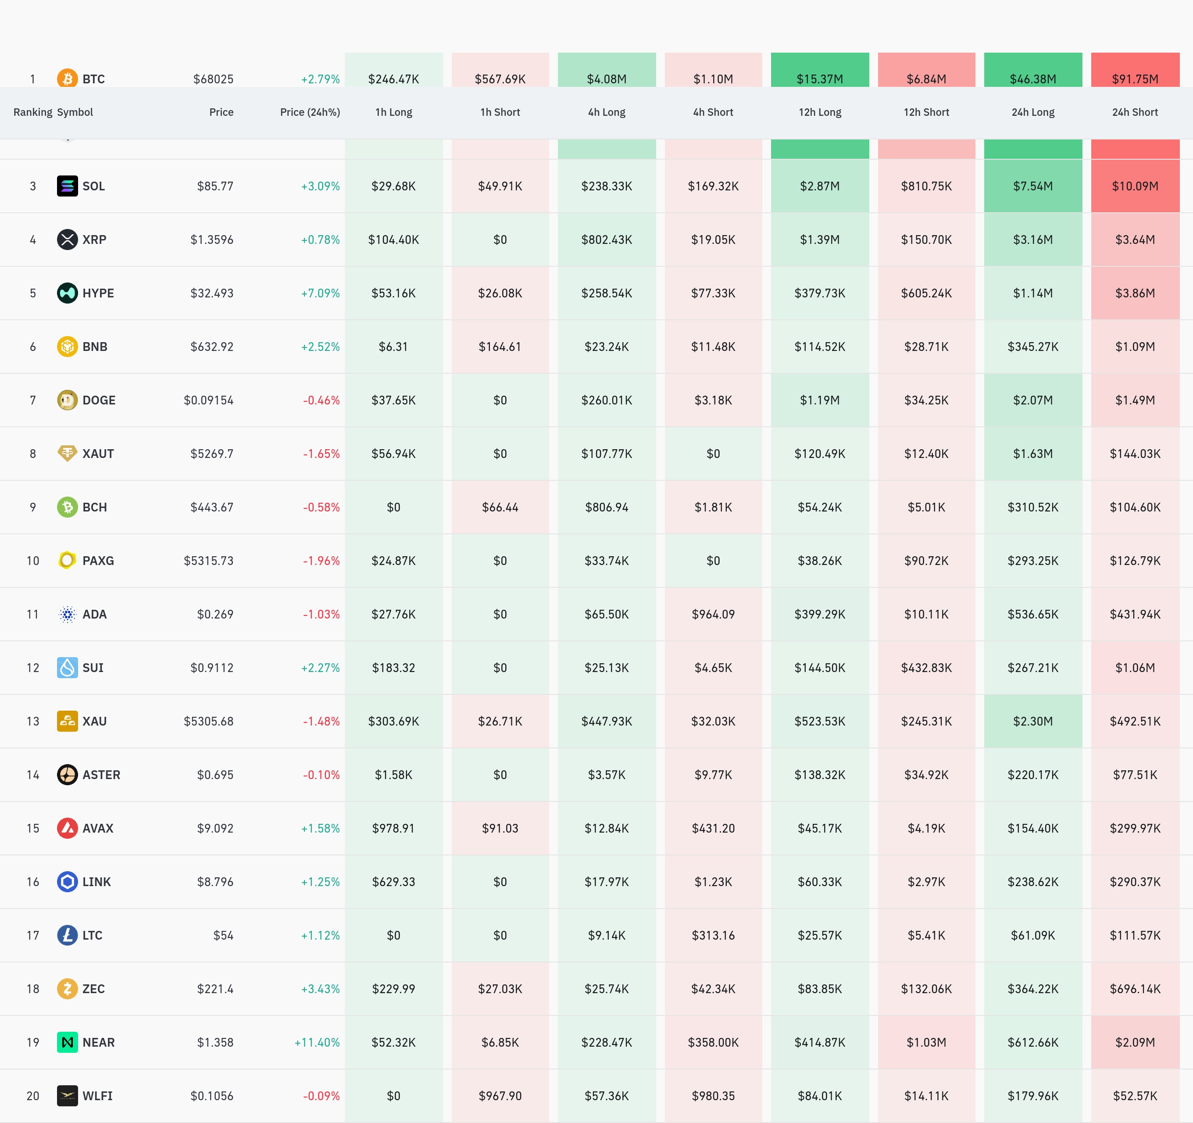Screen dimensions: 1193x1123
Task: Open the WLFI symbol link
Action: pos(97,1096)
